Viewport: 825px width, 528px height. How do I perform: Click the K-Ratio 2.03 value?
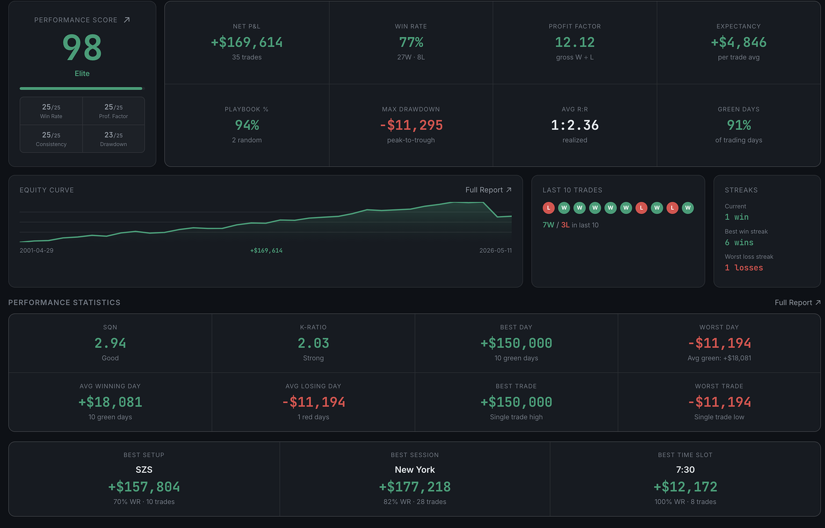(x=313, y=343)
